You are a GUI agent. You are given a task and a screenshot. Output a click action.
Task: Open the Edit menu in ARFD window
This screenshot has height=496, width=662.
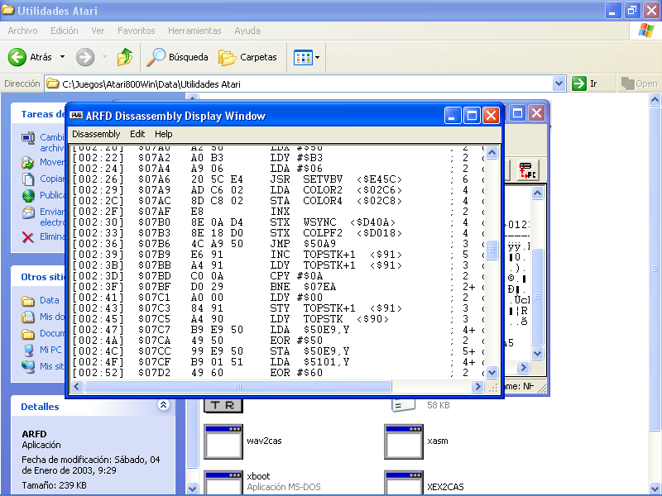(x=137, y=134)
